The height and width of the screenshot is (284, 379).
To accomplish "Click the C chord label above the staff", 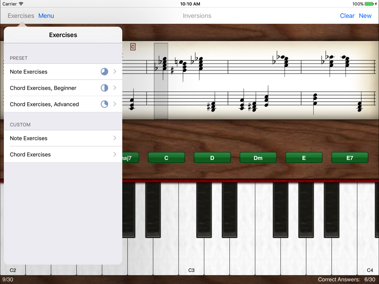I will tap(133, 47).
